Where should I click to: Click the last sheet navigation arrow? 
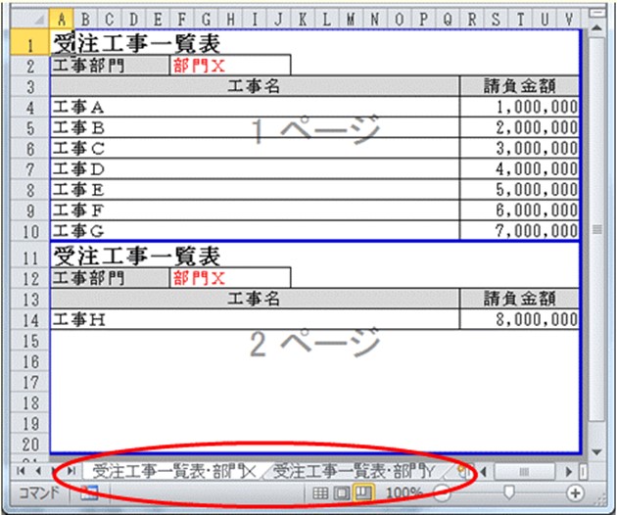pos(71,472)
